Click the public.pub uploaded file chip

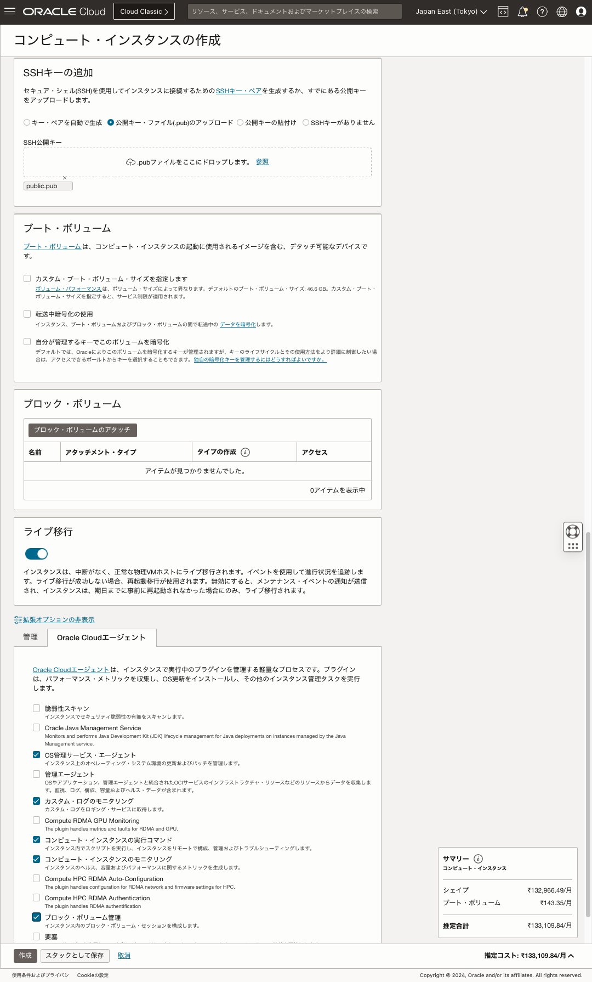coord(48,186)
